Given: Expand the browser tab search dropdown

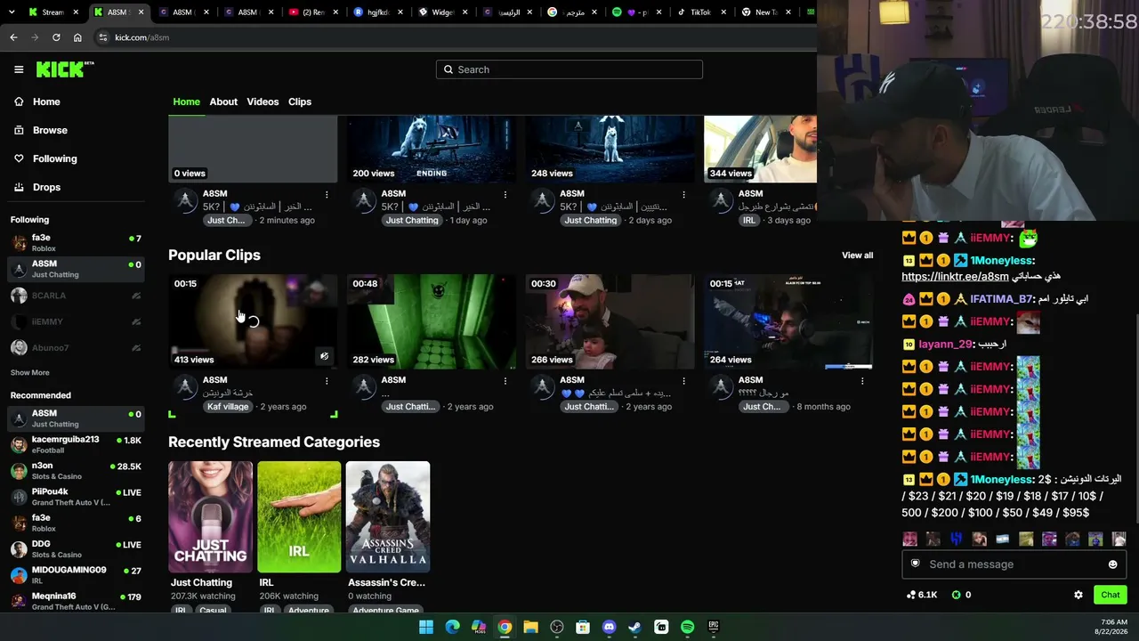Looking at the screenshot, I should pyautogui.click(x=12, y=12).
